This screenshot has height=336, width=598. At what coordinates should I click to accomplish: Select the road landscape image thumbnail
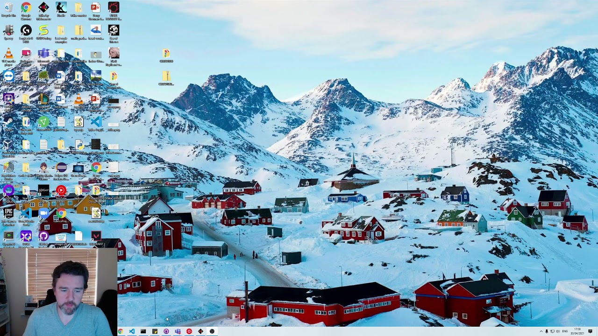[96, 76]
